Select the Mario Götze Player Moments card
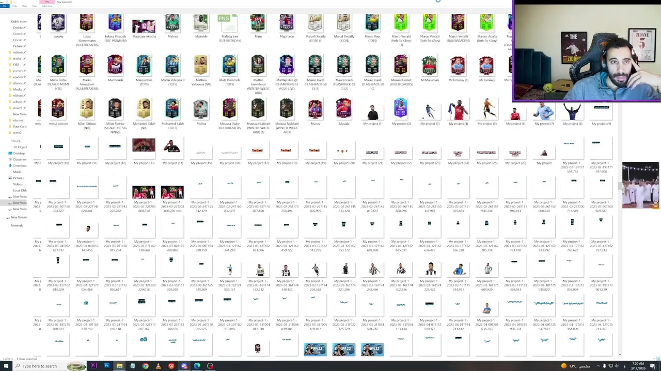Screen dimensions: 661x371 (58, 73)
